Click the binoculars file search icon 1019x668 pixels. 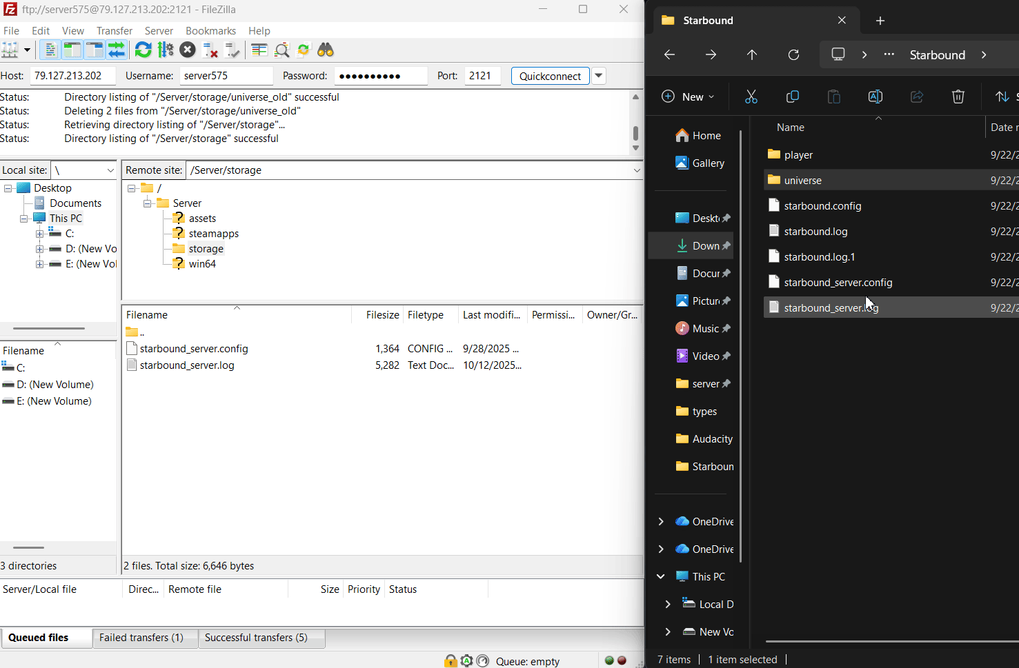326,50
